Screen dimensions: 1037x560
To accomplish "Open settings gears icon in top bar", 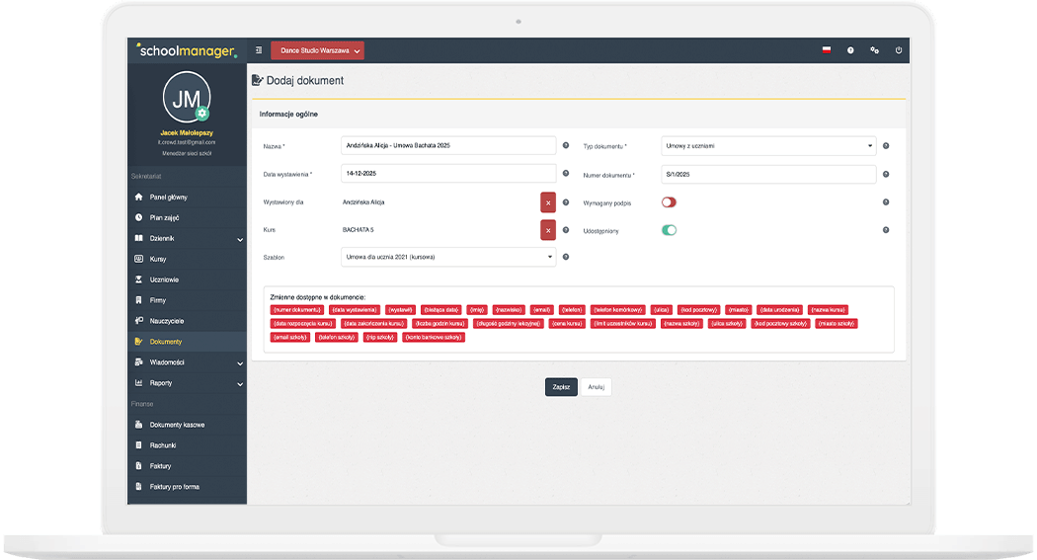I will click(874, 49).
